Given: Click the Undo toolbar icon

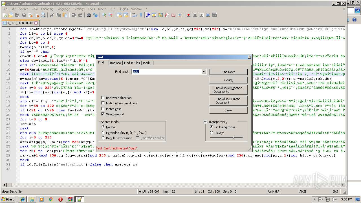Looking at the screenshot, I should pos(73,15).
